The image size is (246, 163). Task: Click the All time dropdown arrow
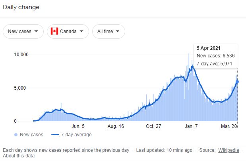pos(118,31)
